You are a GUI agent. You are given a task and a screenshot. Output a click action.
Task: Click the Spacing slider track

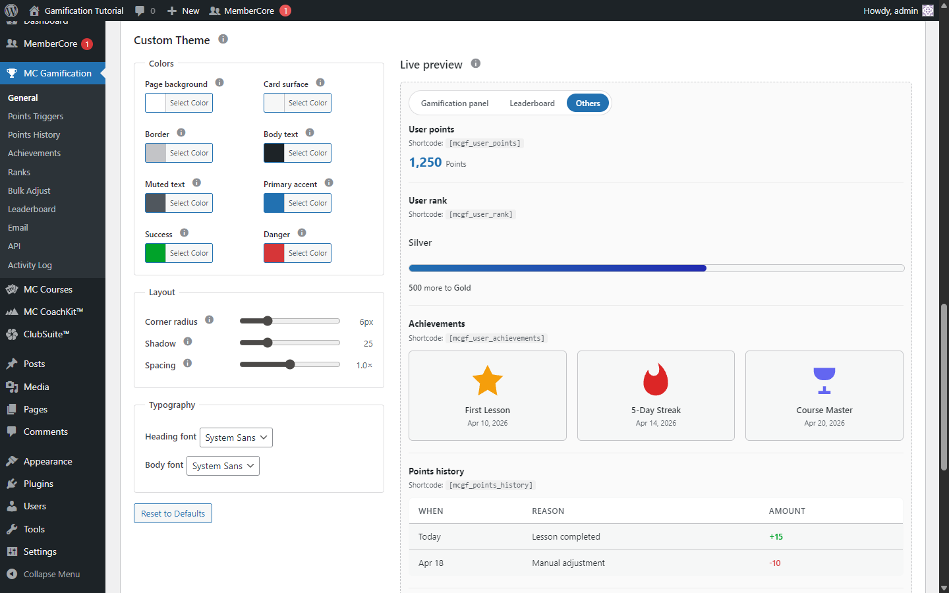point(290,364)
